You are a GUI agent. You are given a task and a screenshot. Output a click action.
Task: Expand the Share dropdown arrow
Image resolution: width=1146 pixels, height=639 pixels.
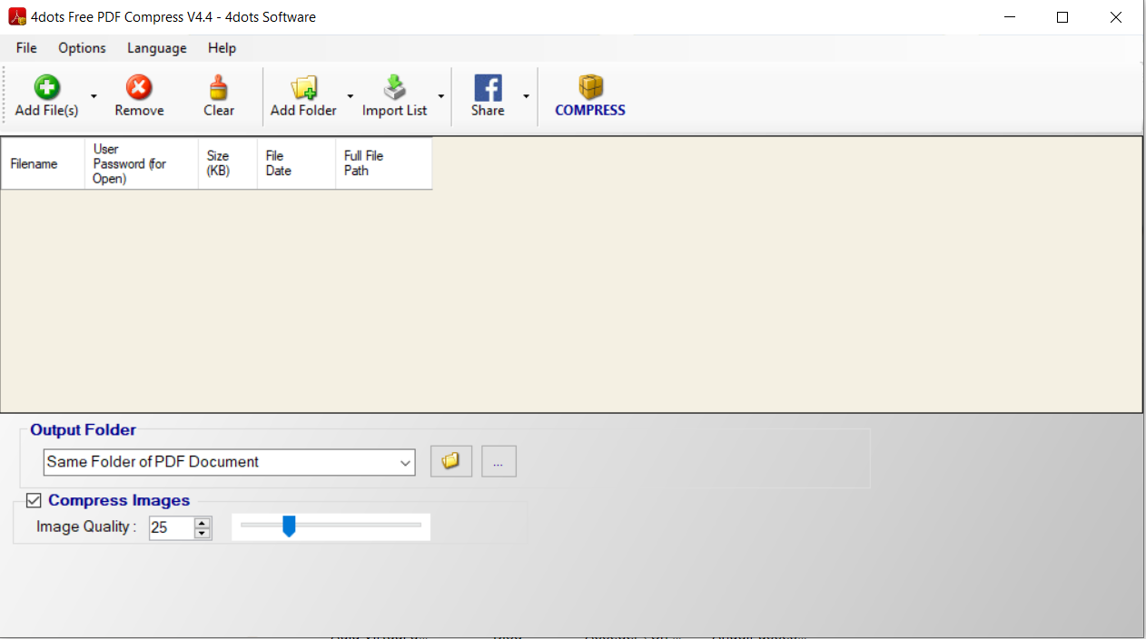(x=526, y=96)
